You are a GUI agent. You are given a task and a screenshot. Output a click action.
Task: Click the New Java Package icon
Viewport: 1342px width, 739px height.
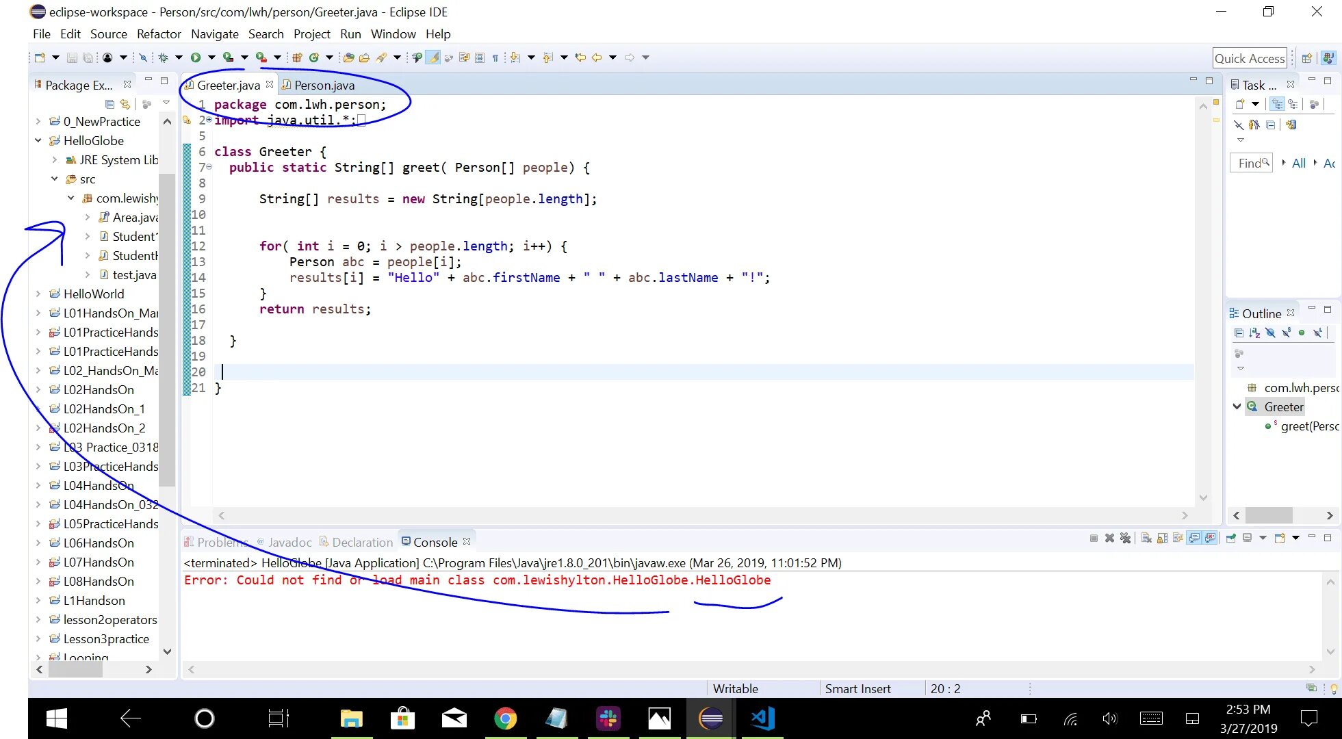pyautogui.click(x=297, y=57)
